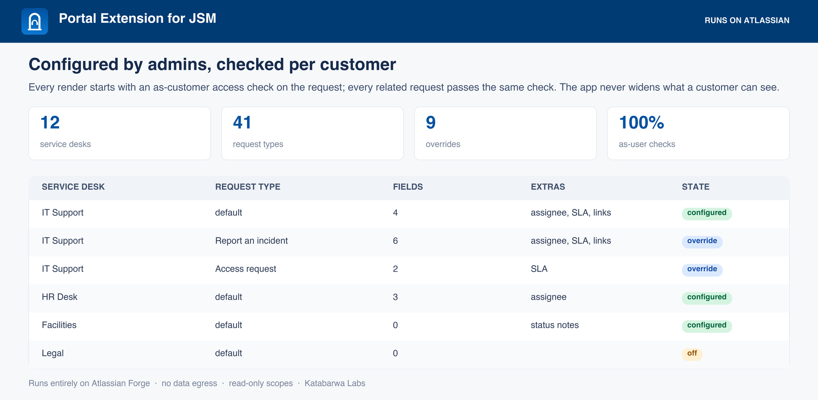818x400 pixels.
Task: Click Runs entirely on Atlassian Forge text
Action: coord(89,383)
